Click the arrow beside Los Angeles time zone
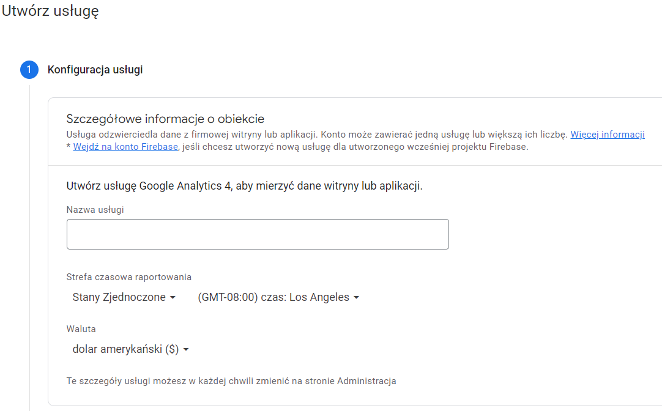Viewport: 662px width, 411px height. tap(355, 297)
